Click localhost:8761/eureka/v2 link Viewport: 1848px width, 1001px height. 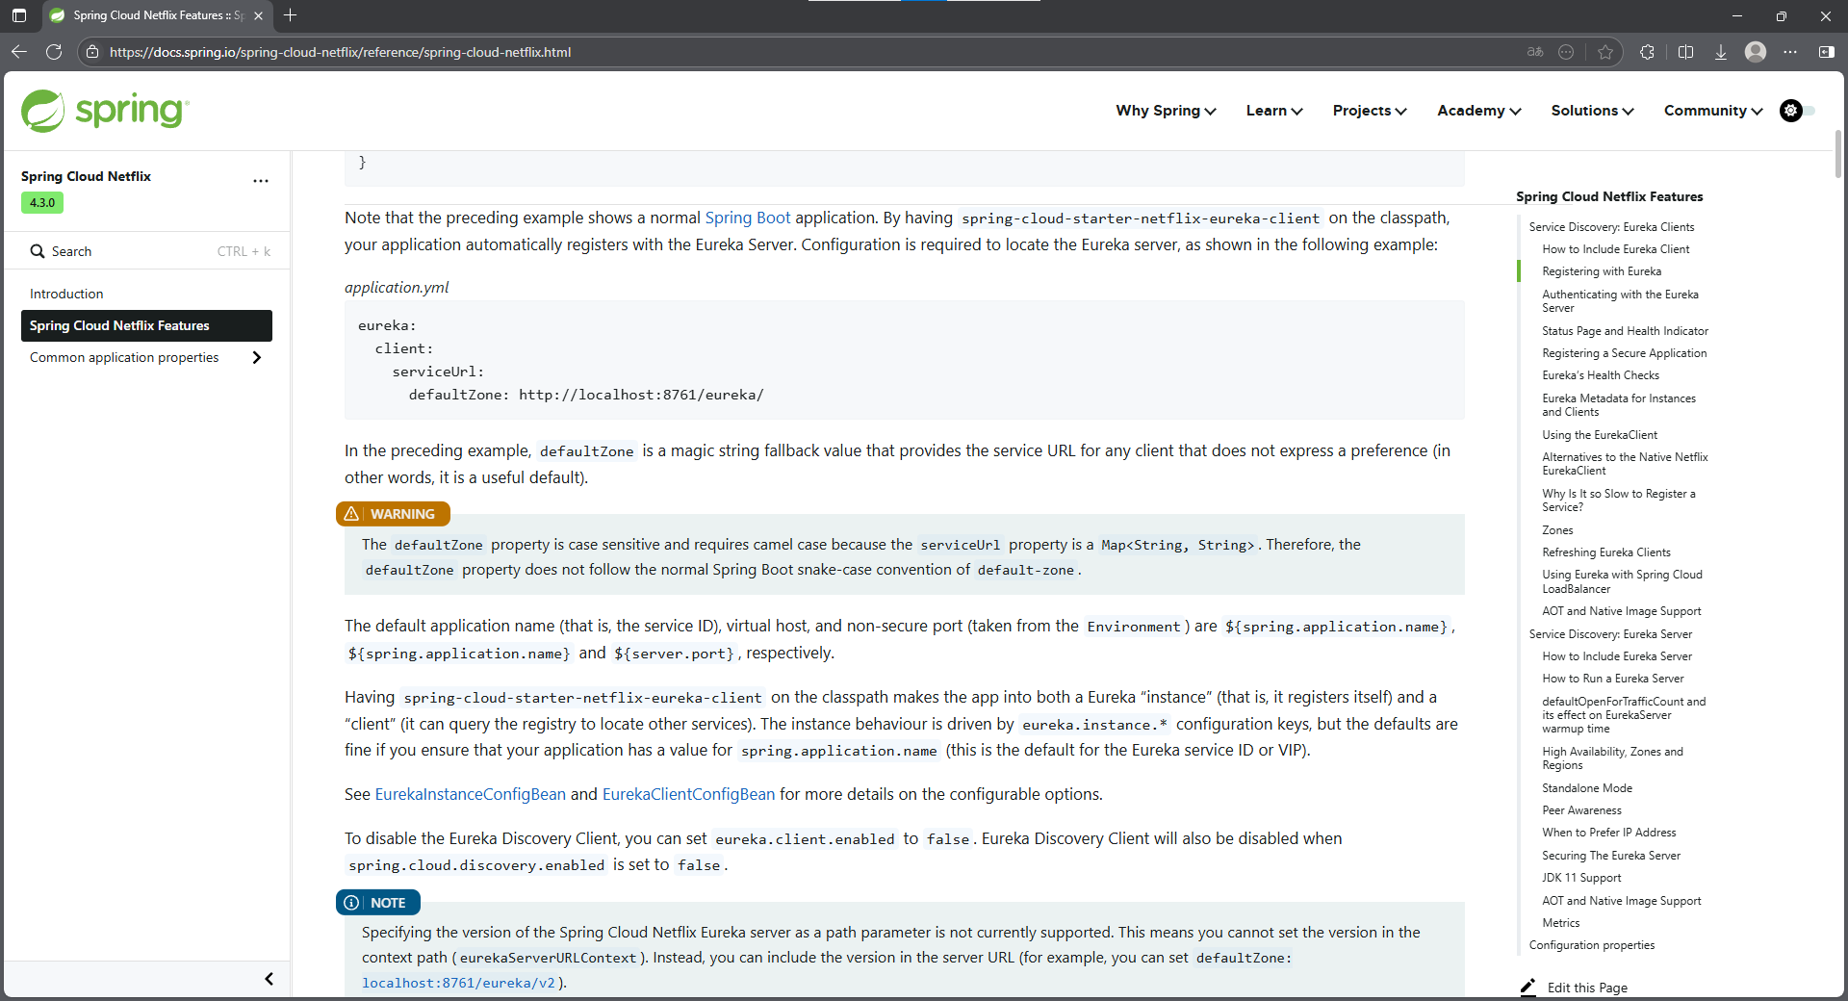(458, 983)
